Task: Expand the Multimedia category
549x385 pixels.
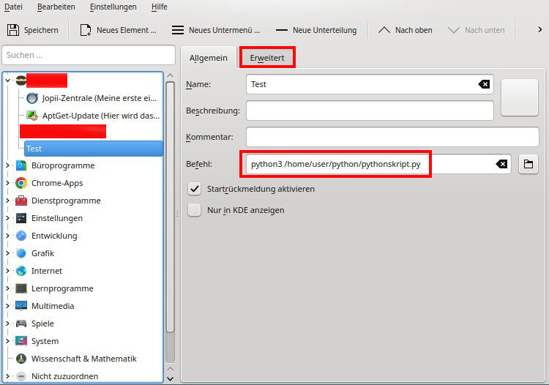Action: (8, 306)
